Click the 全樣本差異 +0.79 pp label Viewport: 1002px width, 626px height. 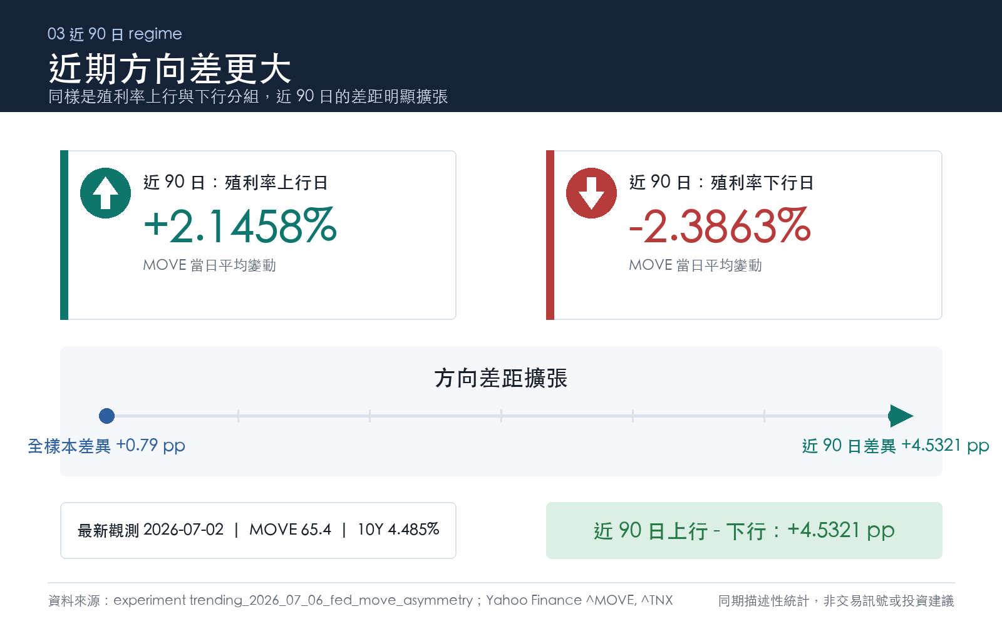(x=106, y=446)
